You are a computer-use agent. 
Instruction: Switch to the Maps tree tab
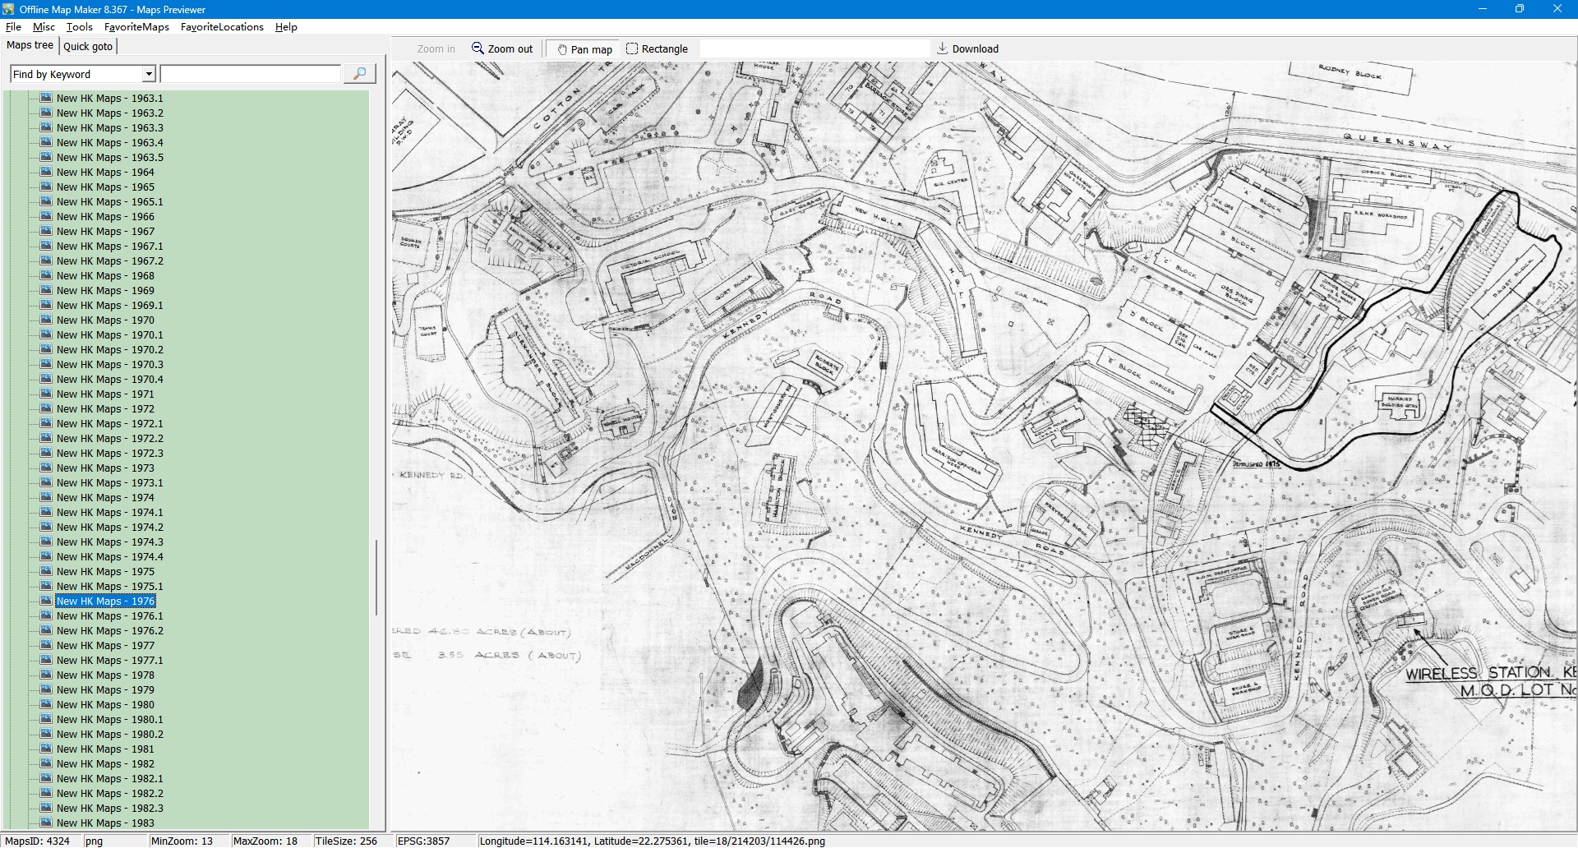(30, 45)
